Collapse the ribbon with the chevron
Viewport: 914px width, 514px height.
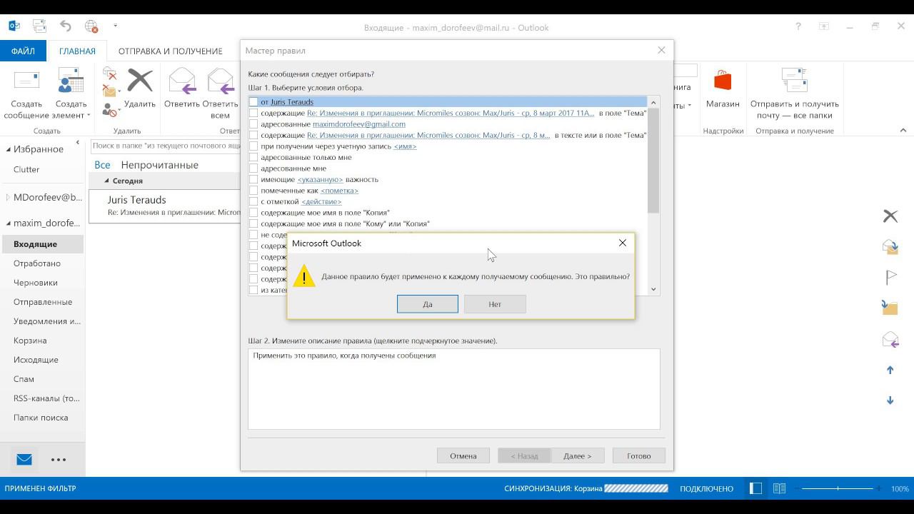click(903, 130)
